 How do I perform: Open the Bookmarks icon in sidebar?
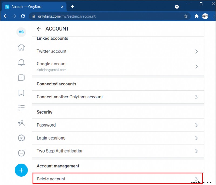click(21, 93)
